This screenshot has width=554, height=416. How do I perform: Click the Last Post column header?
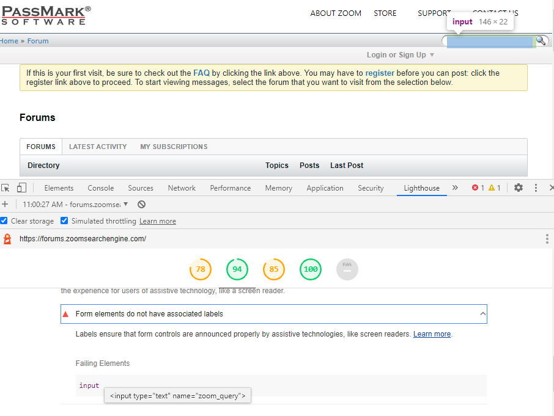[347, 166]
